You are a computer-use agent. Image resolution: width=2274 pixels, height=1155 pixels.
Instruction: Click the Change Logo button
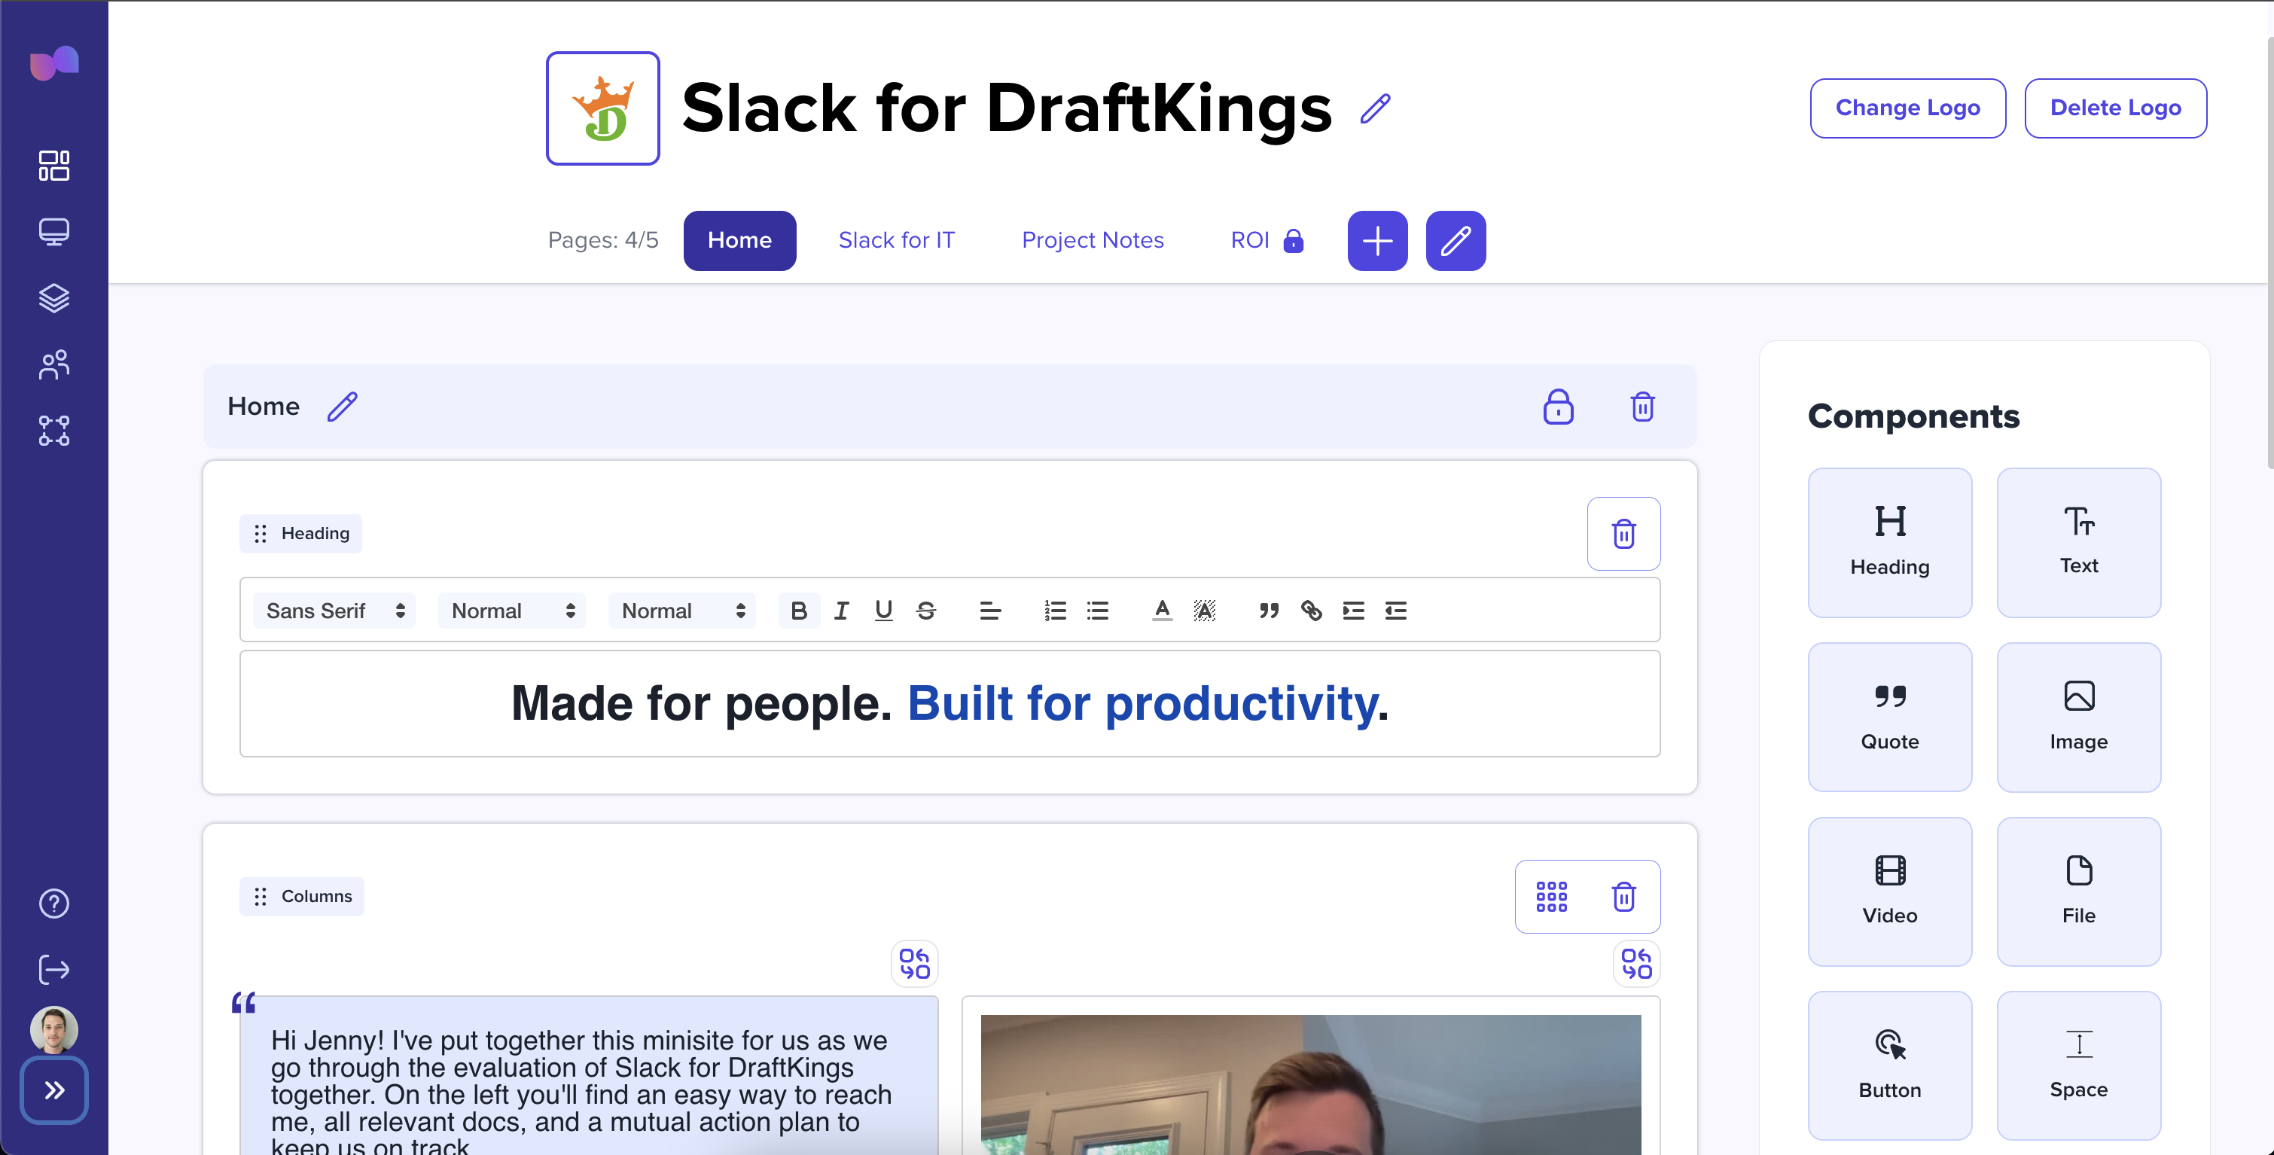coord(1907,108)
